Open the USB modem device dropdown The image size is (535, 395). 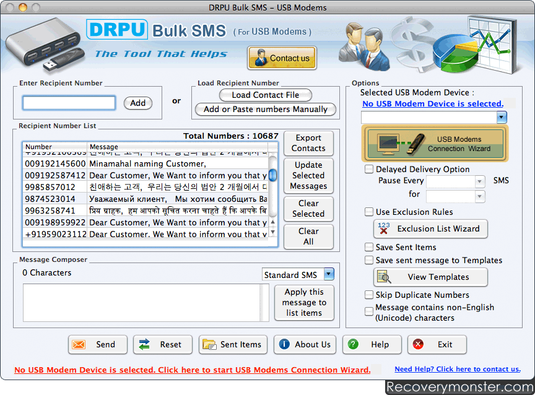(502, 118)
